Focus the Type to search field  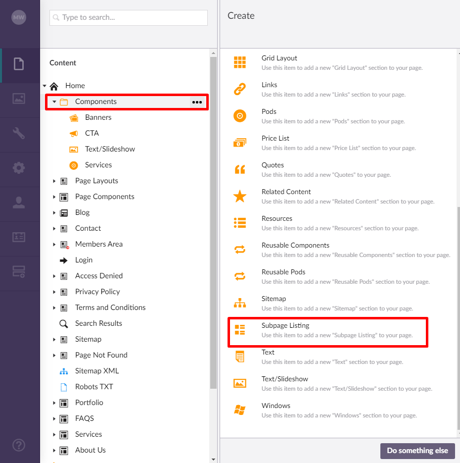point(129,18)
